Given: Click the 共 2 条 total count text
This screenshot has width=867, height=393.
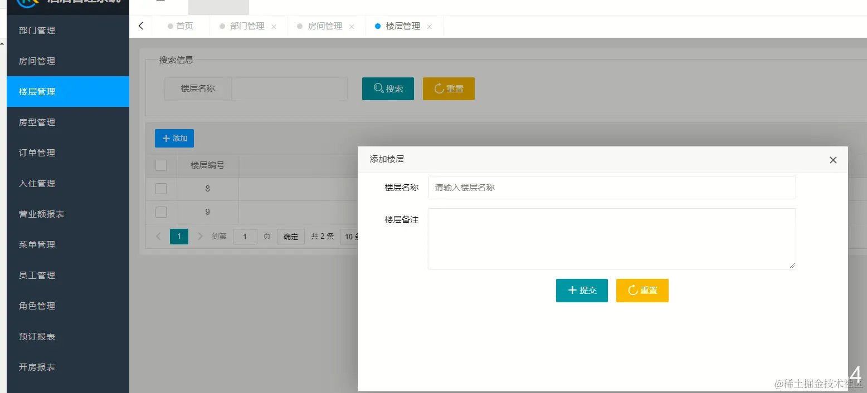Looking at the screenshot, I should click(x=323, y=237).
